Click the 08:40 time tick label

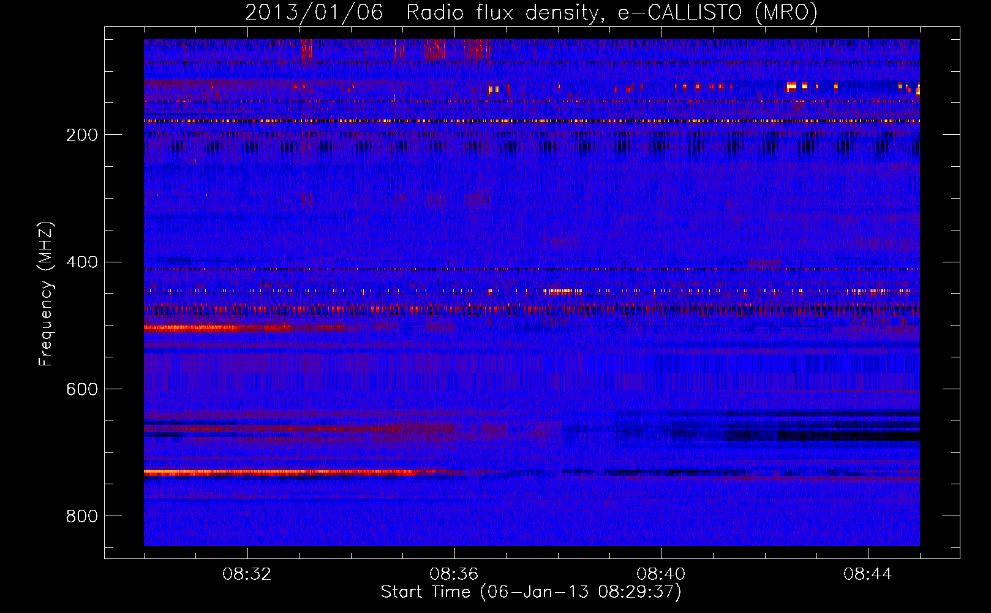[x=661, y=574]
